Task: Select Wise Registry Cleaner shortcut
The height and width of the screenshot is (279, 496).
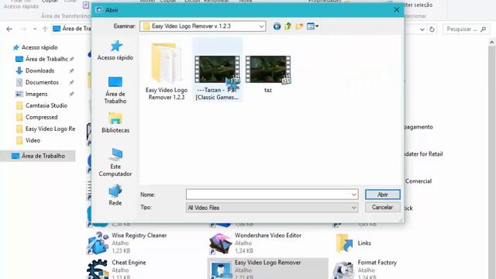Action: pyautogui.click(x=128, y=243)
